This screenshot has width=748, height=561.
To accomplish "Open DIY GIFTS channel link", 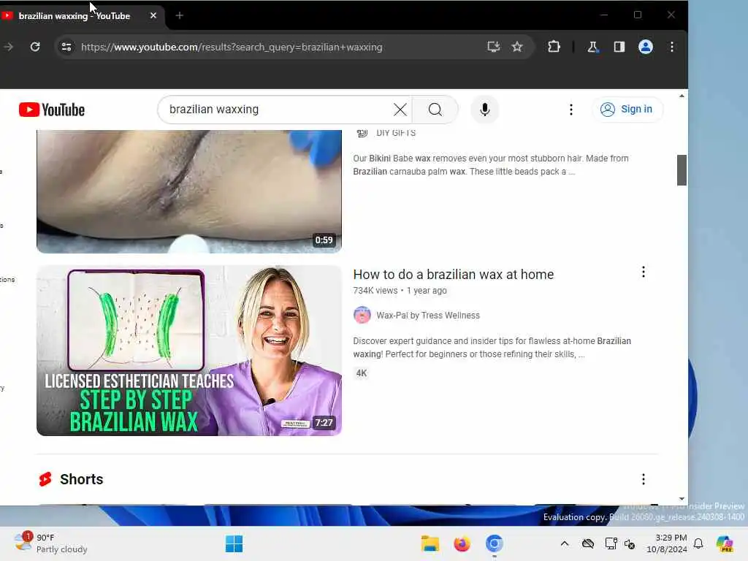I will click(396, 133).
